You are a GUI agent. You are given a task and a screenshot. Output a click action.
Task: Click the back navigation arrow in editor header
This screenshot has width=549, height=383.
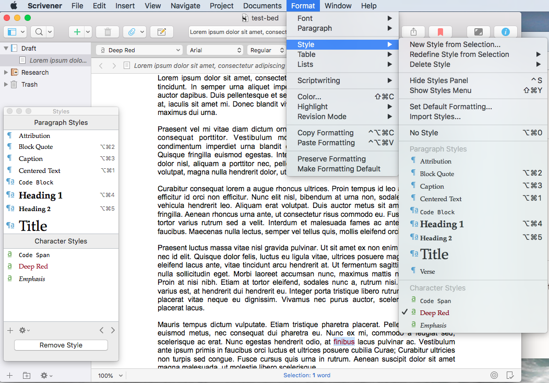[x=101, y=65]
